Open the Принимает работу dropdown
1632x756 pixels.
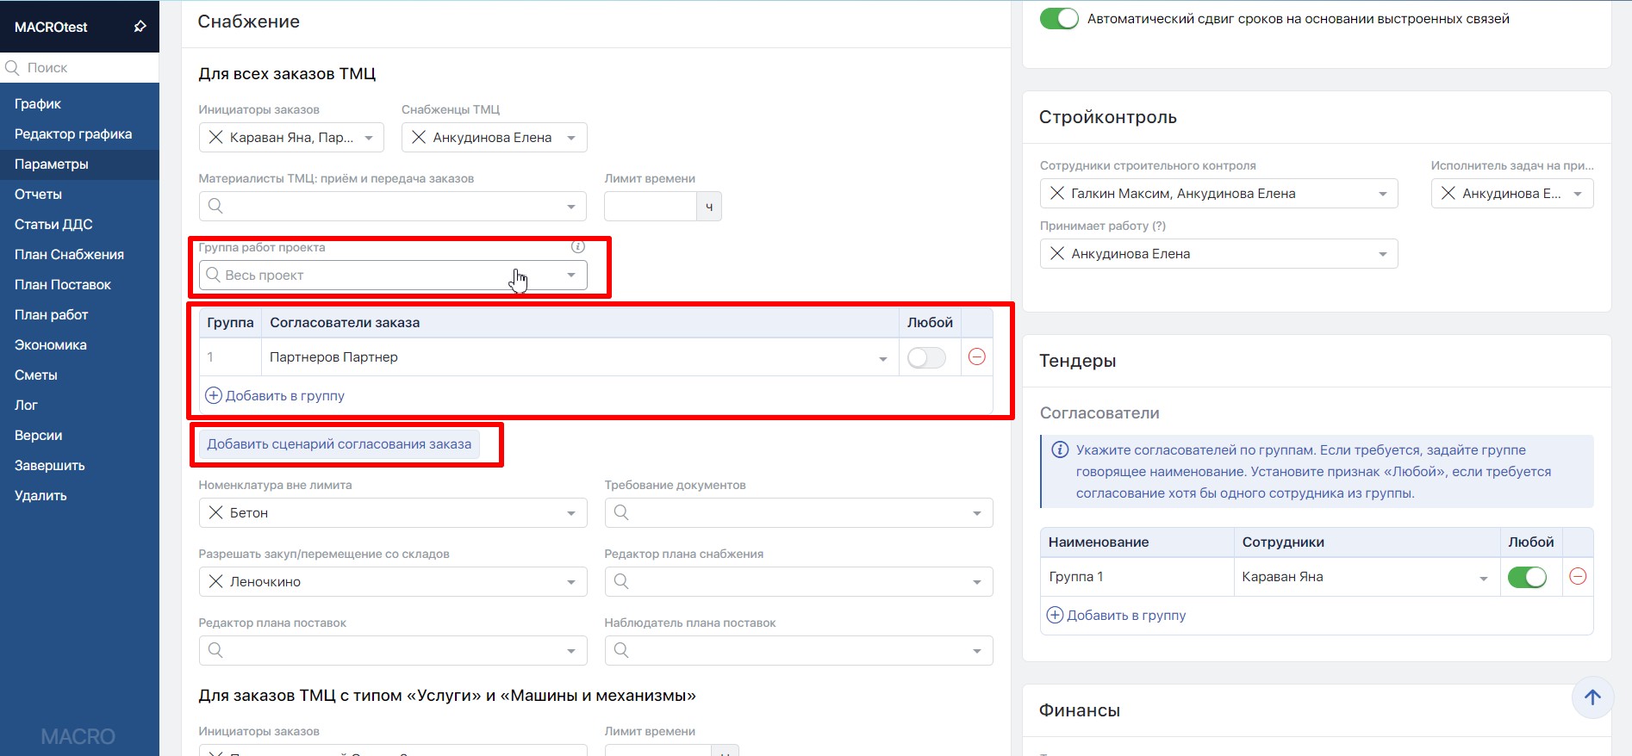(1382, 254)
